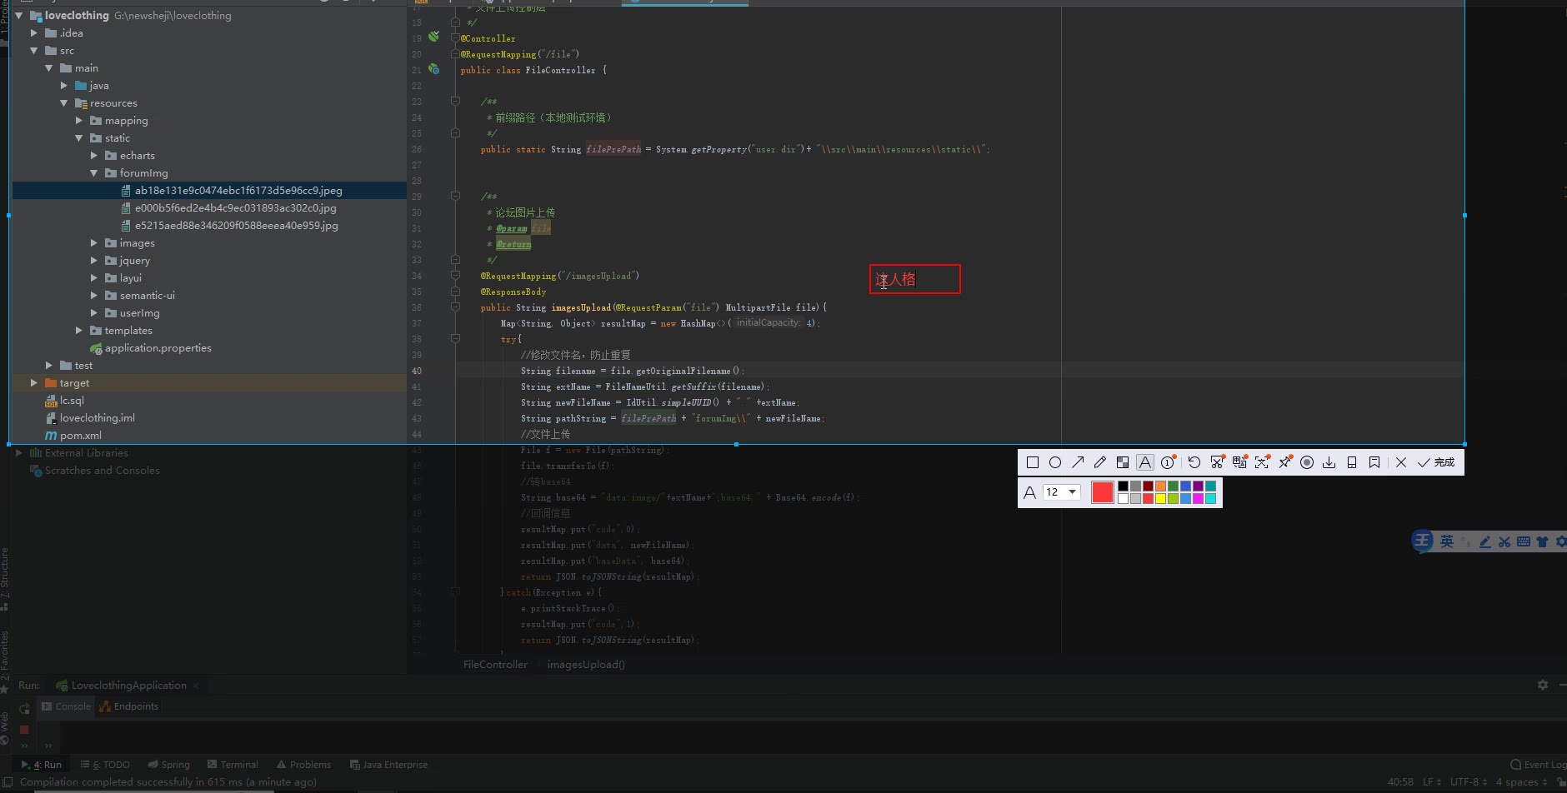The width and height of the screenshot is (1567, 793).
Task: Select the rectangle shape tool
Action: (1033, 462)
